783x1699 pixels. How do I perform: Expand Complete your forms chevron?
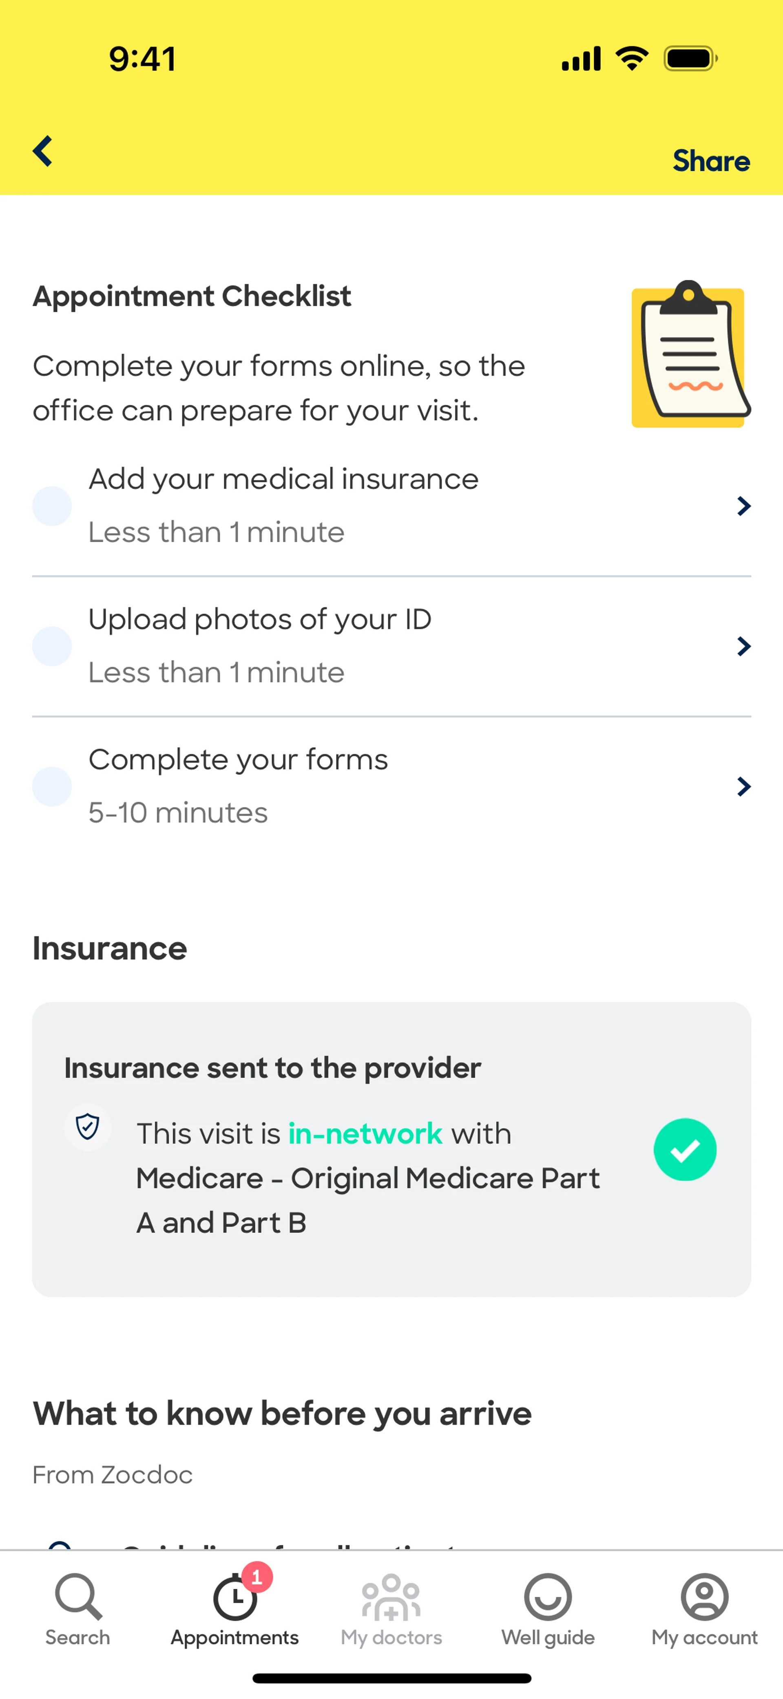(x=743, y=786)
